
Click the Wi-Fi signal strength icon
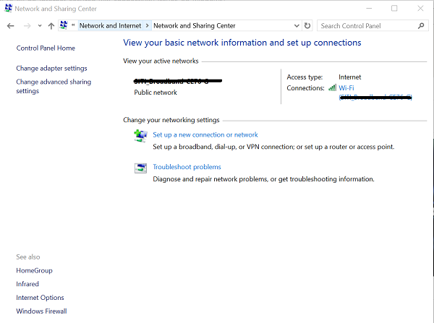pos(333,87)
